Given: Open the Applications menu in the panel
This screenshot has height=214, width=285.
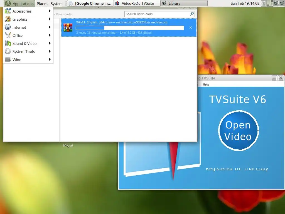Looking at the screenshot, I should 19,3.
